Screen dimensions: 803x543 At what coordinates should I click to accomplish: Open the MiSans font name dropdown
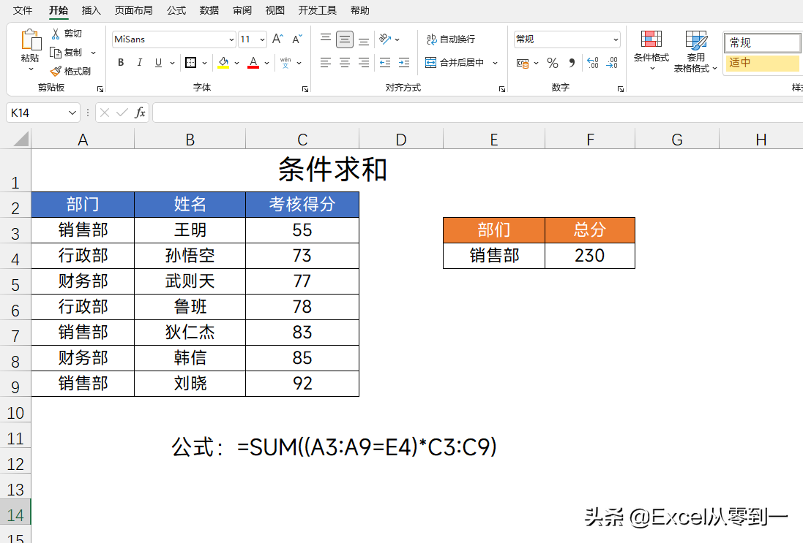tap(231, 39)
